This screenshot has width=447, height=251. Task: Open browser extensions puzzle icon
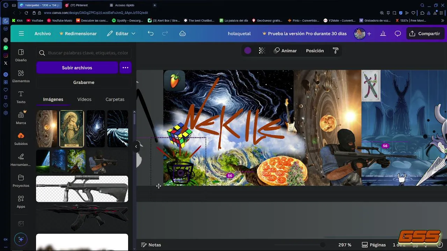(422, 13)
